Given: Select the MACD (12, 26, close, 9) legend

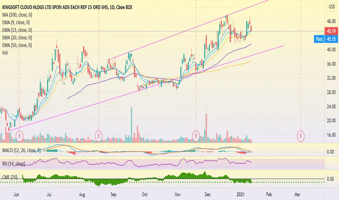Looking at the screenshot, I should 21,150.
